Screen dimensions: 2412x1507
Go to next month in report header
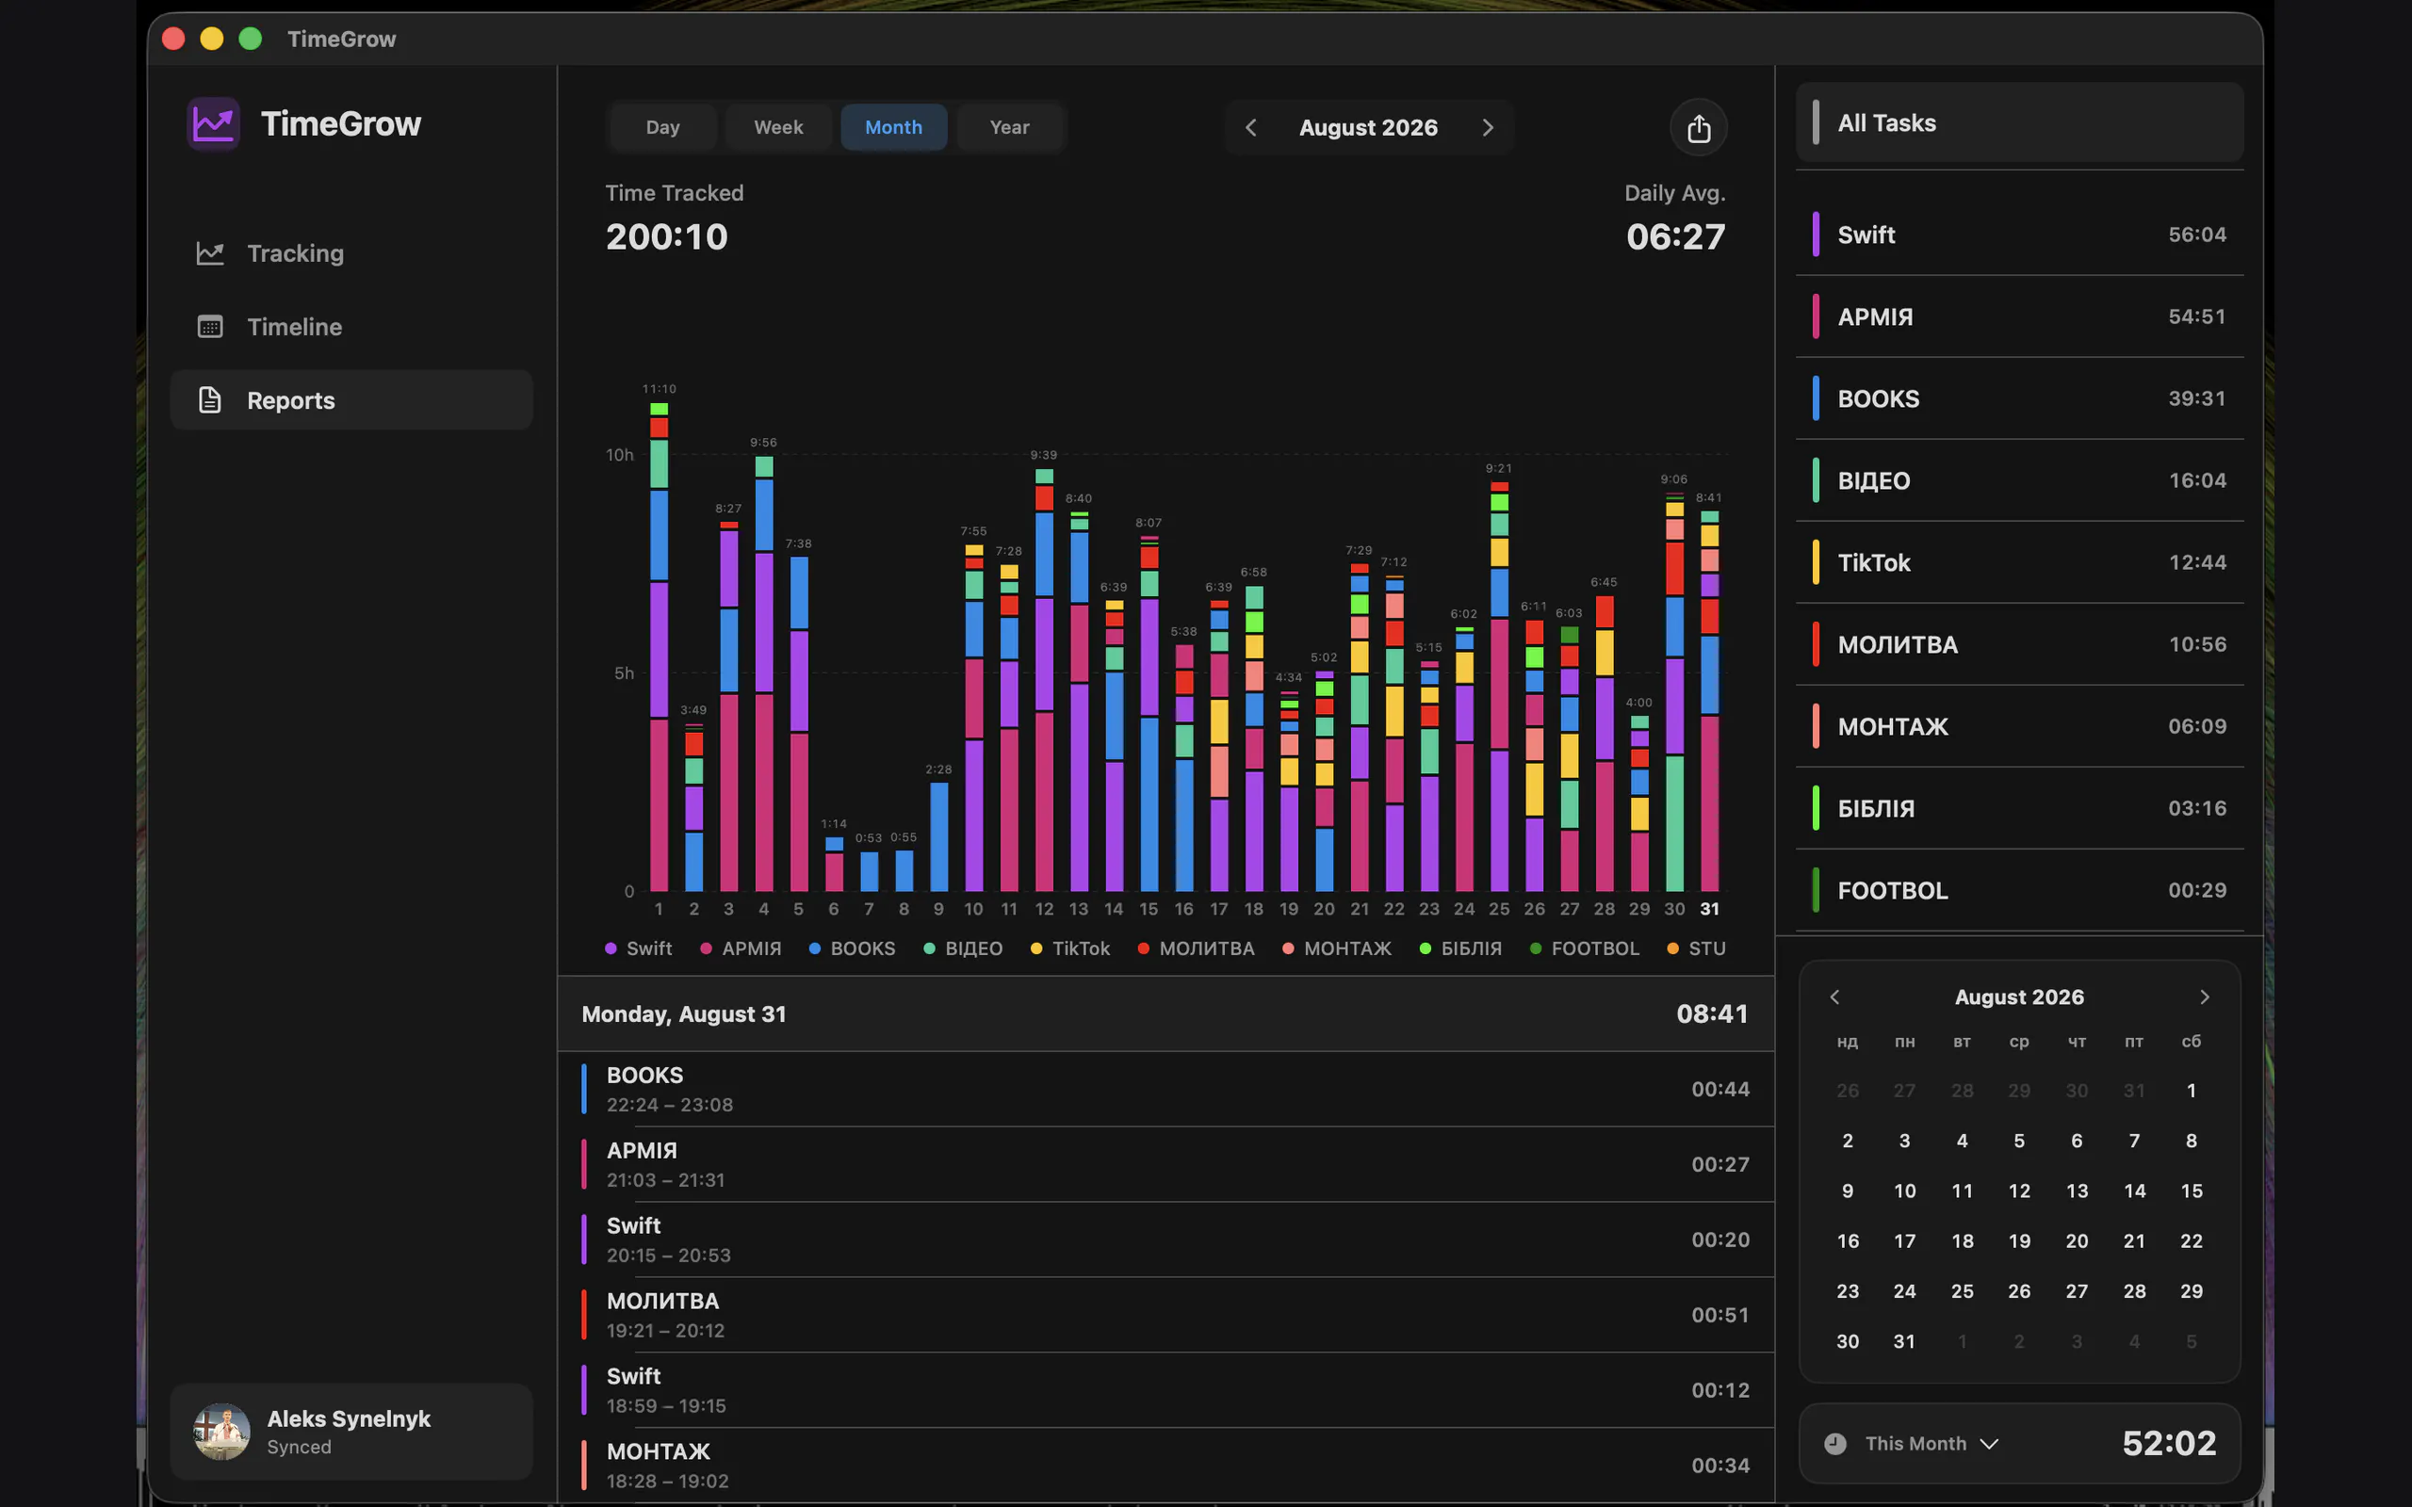(x=1487, y=127)
